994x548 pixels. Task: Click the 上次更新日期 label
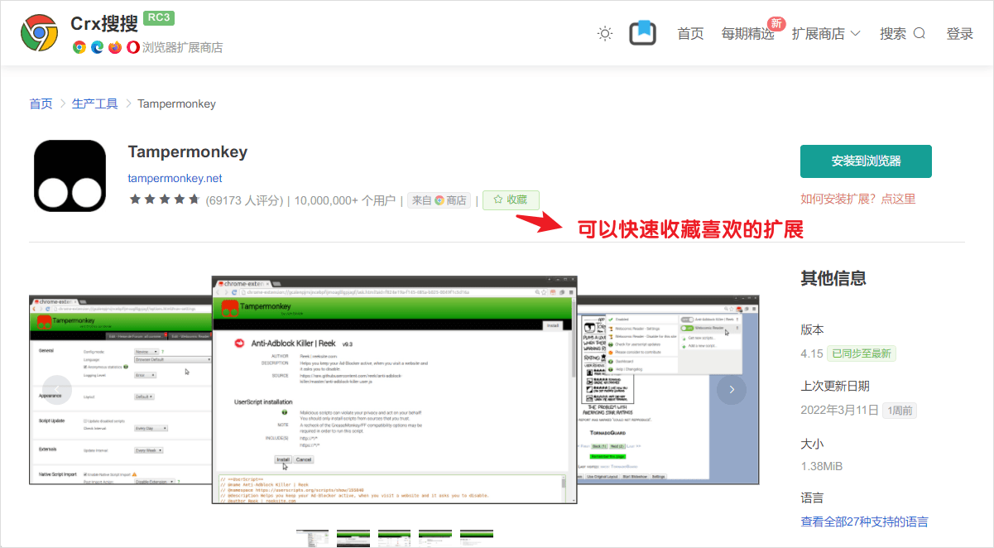[835, 386]
